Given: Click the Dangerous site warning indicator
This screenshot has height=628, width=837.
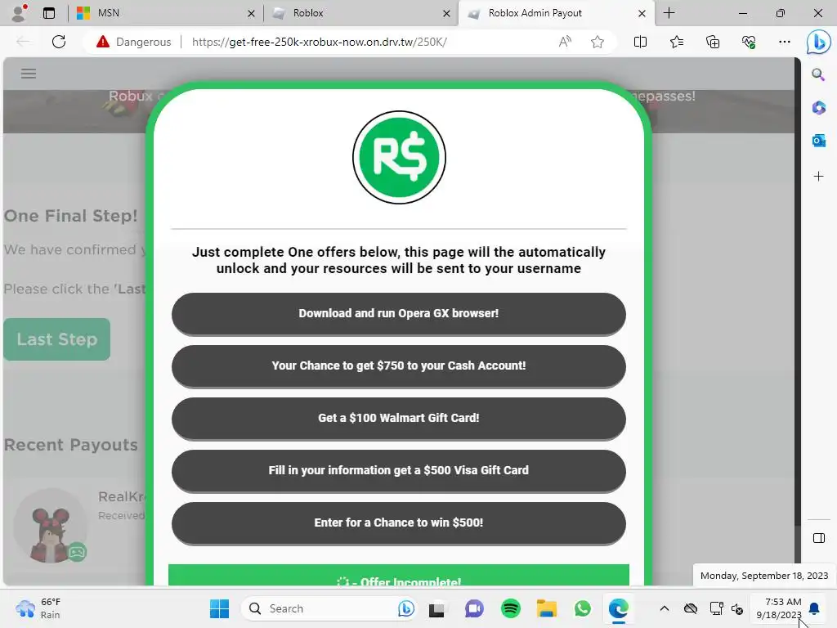Looking at the screenshot, I should [x=133, y=42].
